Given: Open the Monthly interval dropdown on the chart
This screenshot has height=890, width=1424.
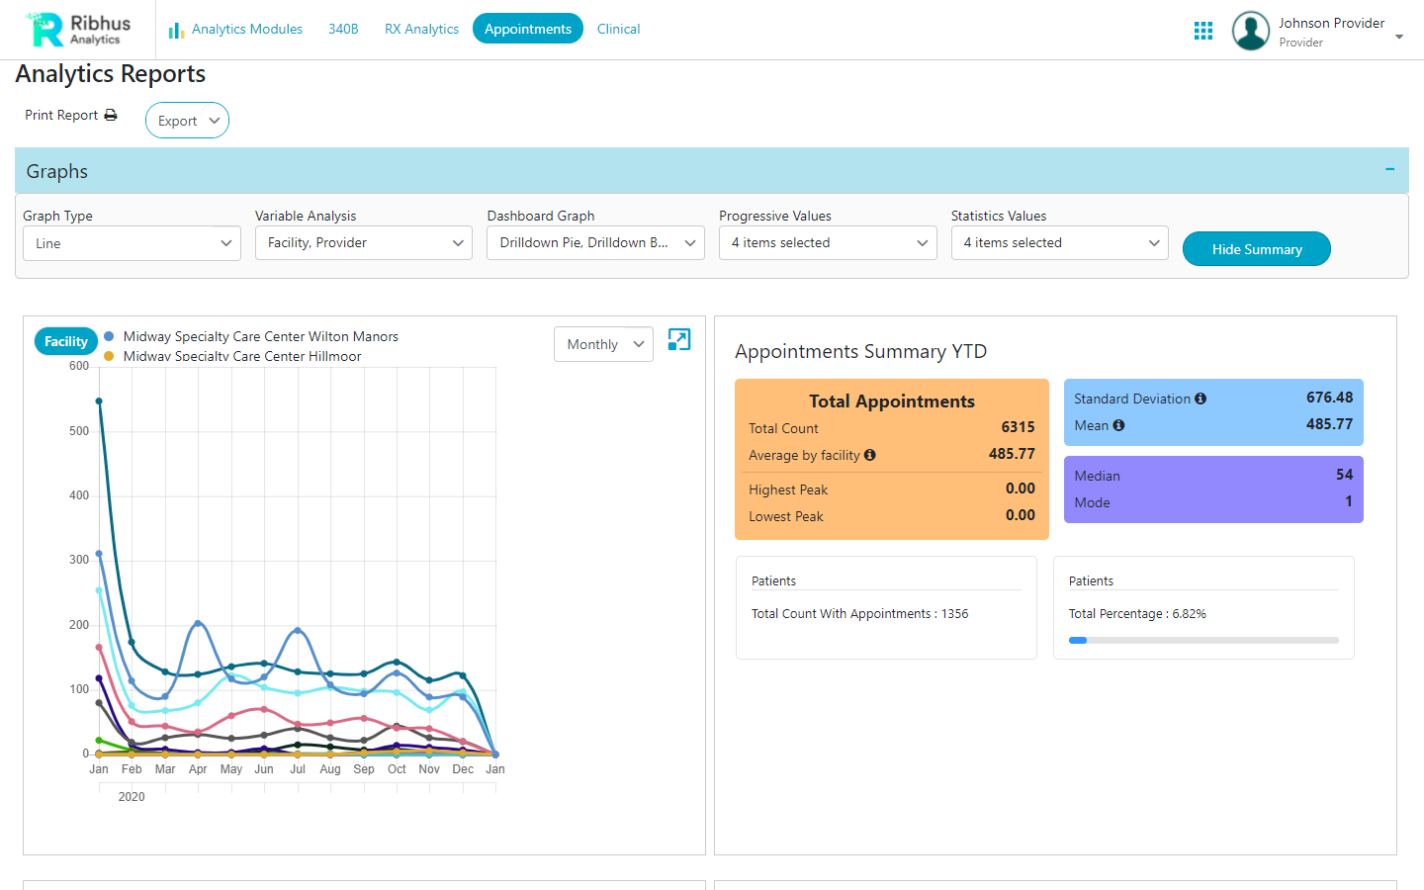Looking at the screenshot, I should [x=603, y=343].
